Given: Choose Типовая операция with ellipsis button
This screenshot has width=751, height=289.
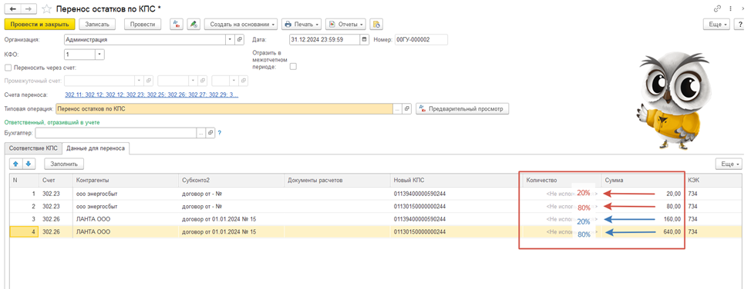Looking at the screenshot, I should [x=397, y=109].
